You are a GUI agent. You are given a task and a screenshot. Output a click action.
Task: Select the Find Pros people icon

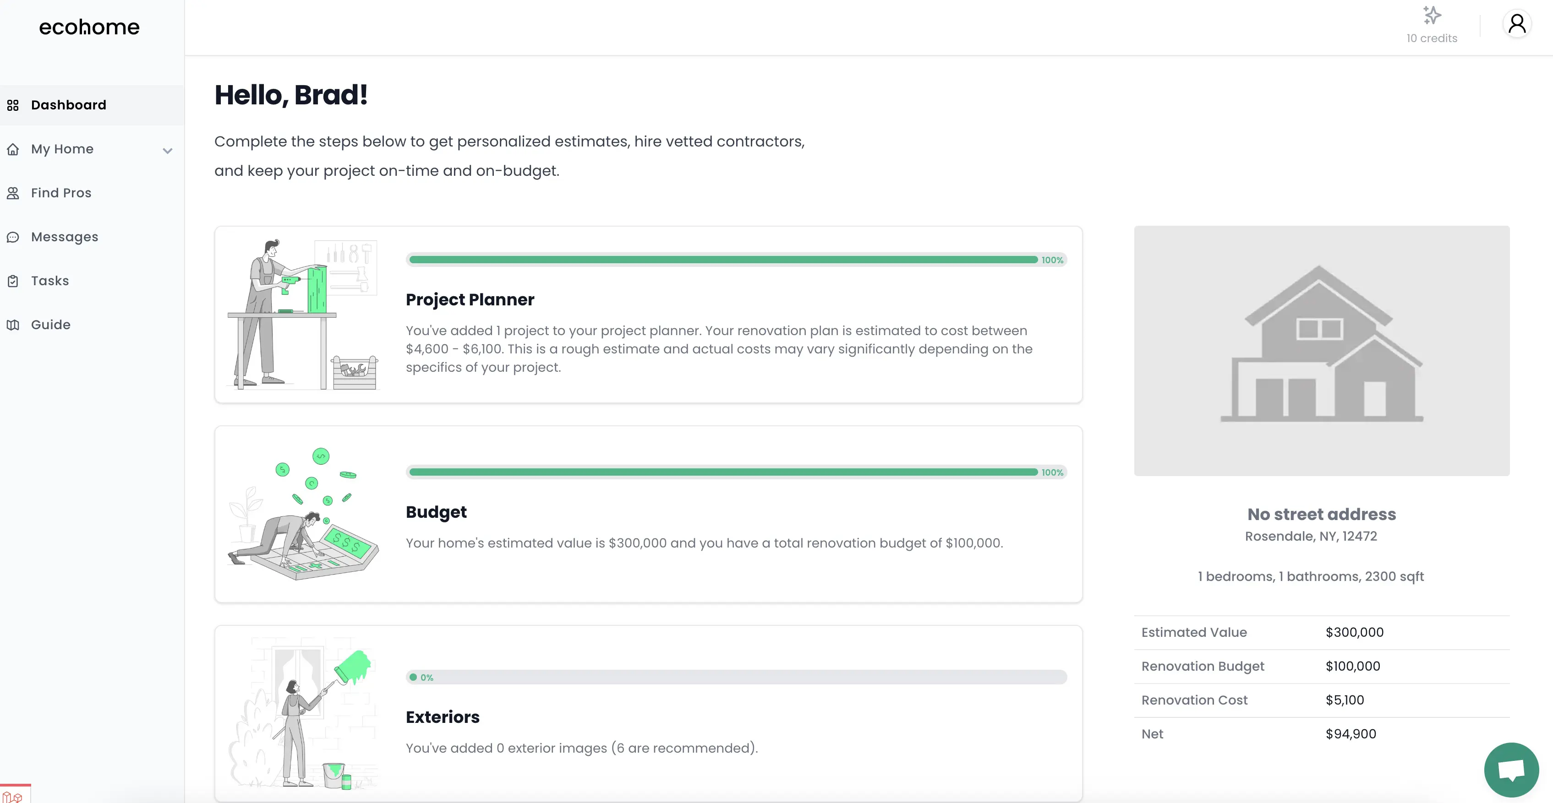[14, 193]
